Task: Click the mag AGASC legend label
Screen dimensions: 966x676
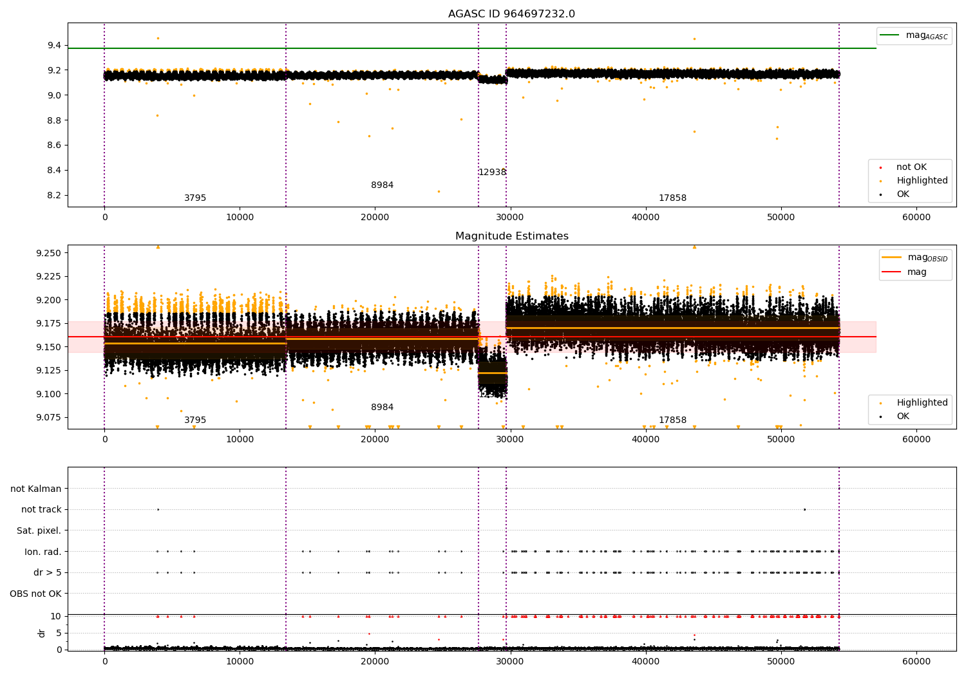Action: click(x=927, y=35)
